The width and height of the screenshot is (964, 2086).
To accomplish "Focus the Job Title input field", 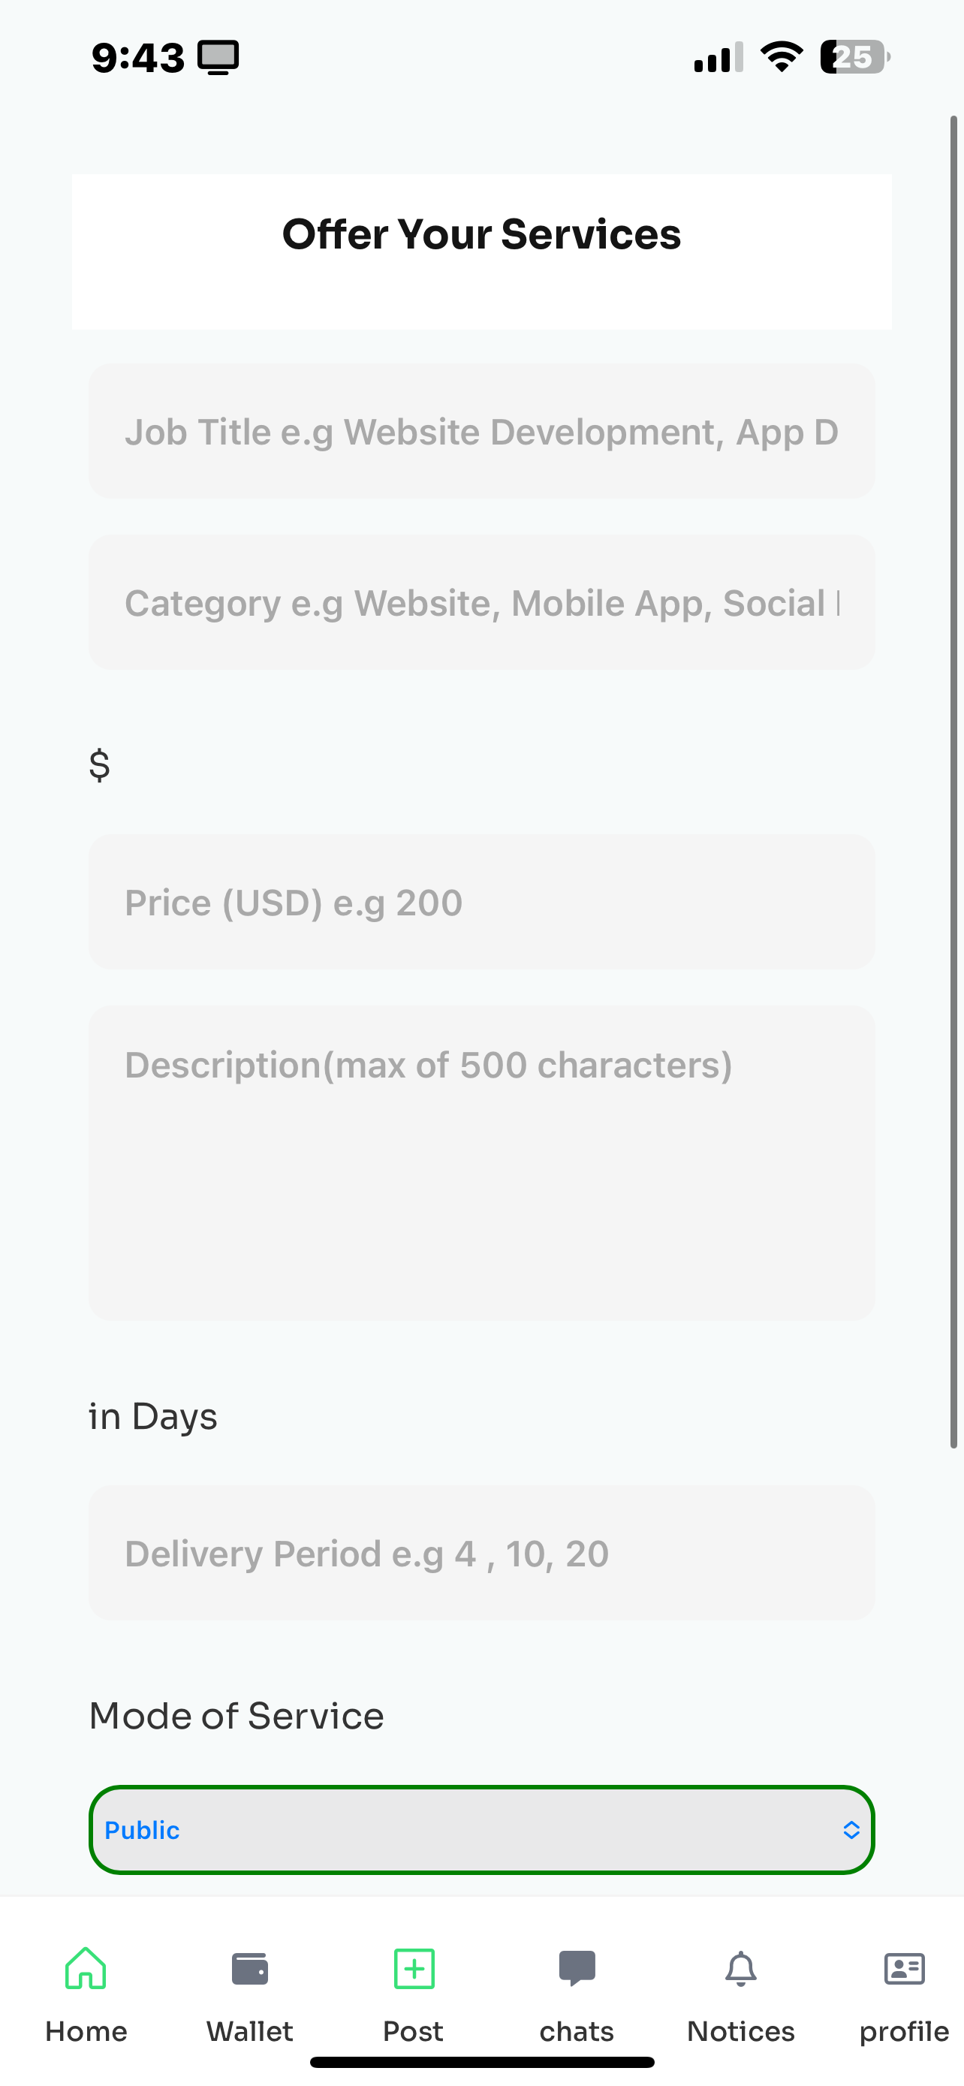I will click(x=481, y=432).
